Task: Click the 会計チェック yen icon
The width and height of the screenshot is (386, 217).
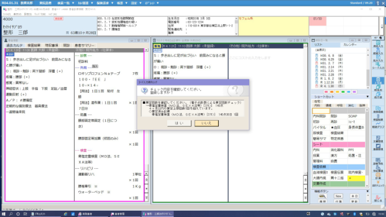Action: (378, 182)
